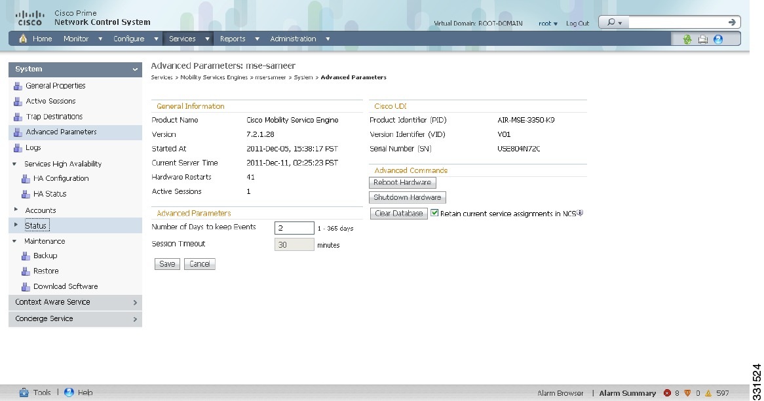The image size is (764, 401).
Task: Click the Tools toolbox icon
Action: tap(24, 392)
